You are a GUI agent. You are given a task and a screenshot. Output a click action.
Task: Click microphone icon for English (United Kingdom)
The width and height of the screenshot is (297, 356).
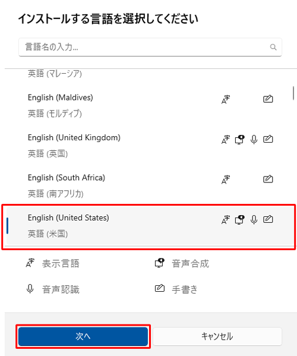pyautogui.click(x=254, y=140)
